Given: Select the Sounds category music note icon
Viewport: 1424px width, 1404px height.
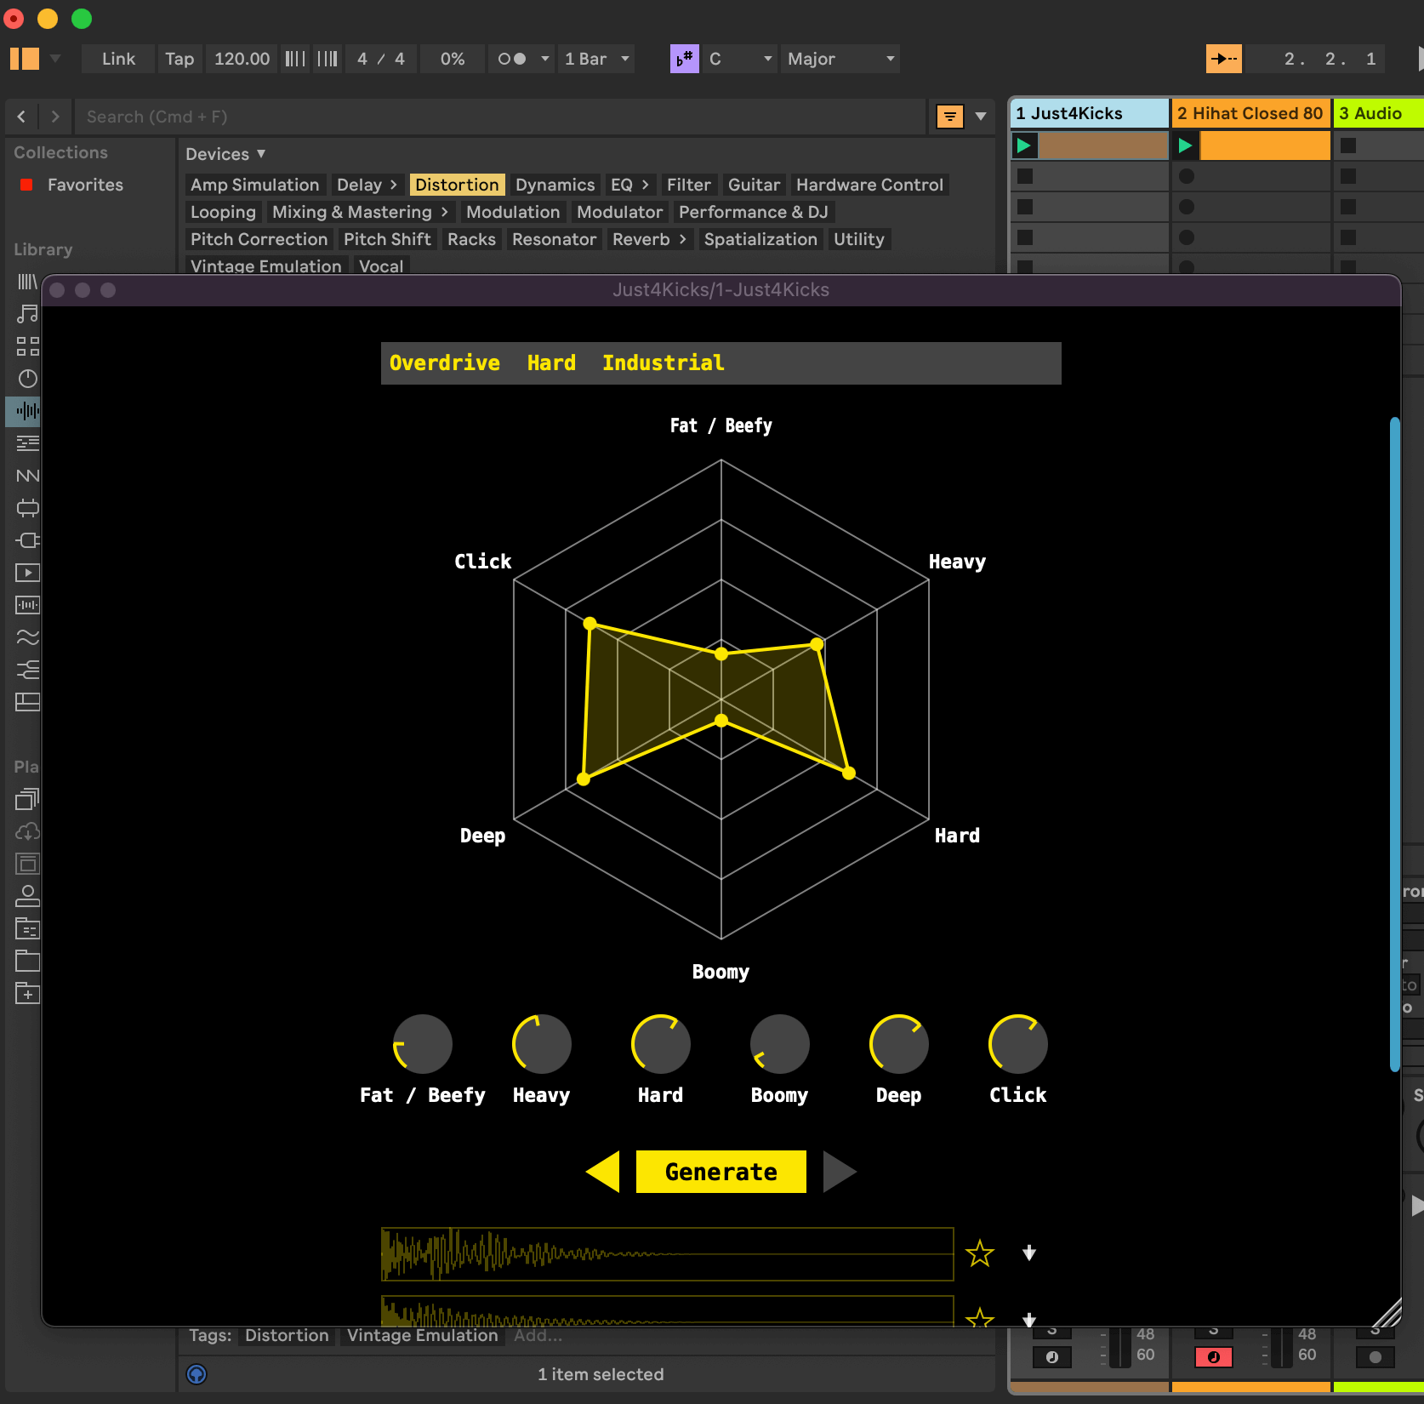Looking at the screenshot, I should point(26,314).
